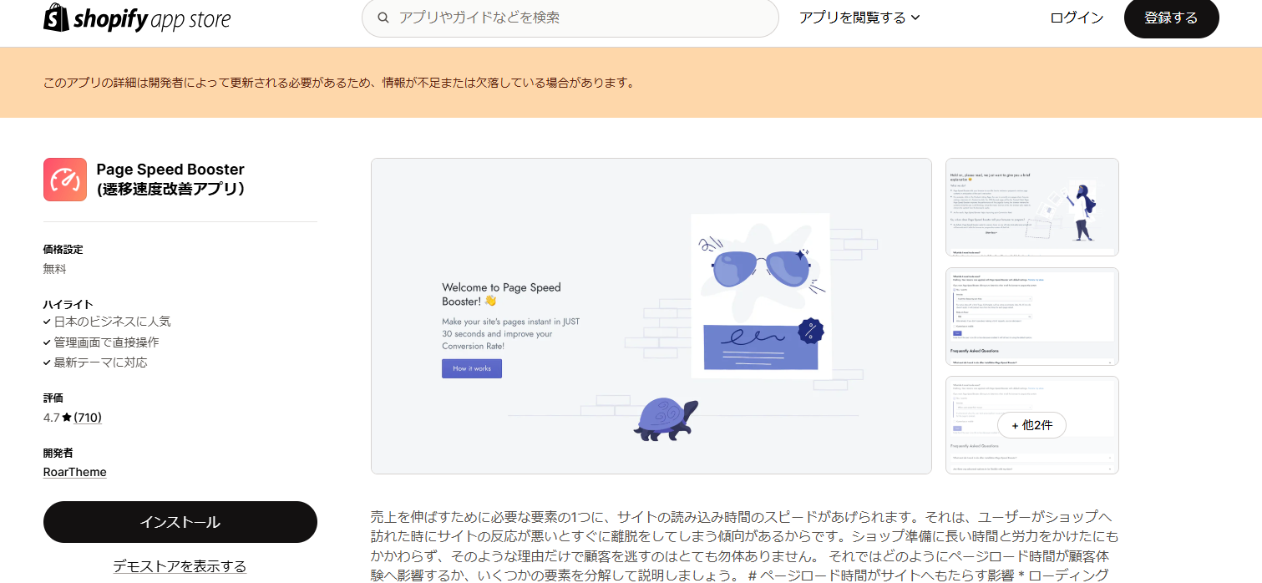This screenshot has width=1262, height=583.
Task: Open the 710 reviews link
Action: click(88, 418)
